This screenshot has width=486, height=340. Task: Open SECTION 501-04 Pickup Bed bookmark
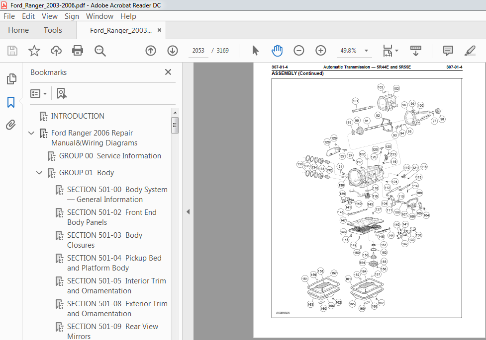(114, 263)
